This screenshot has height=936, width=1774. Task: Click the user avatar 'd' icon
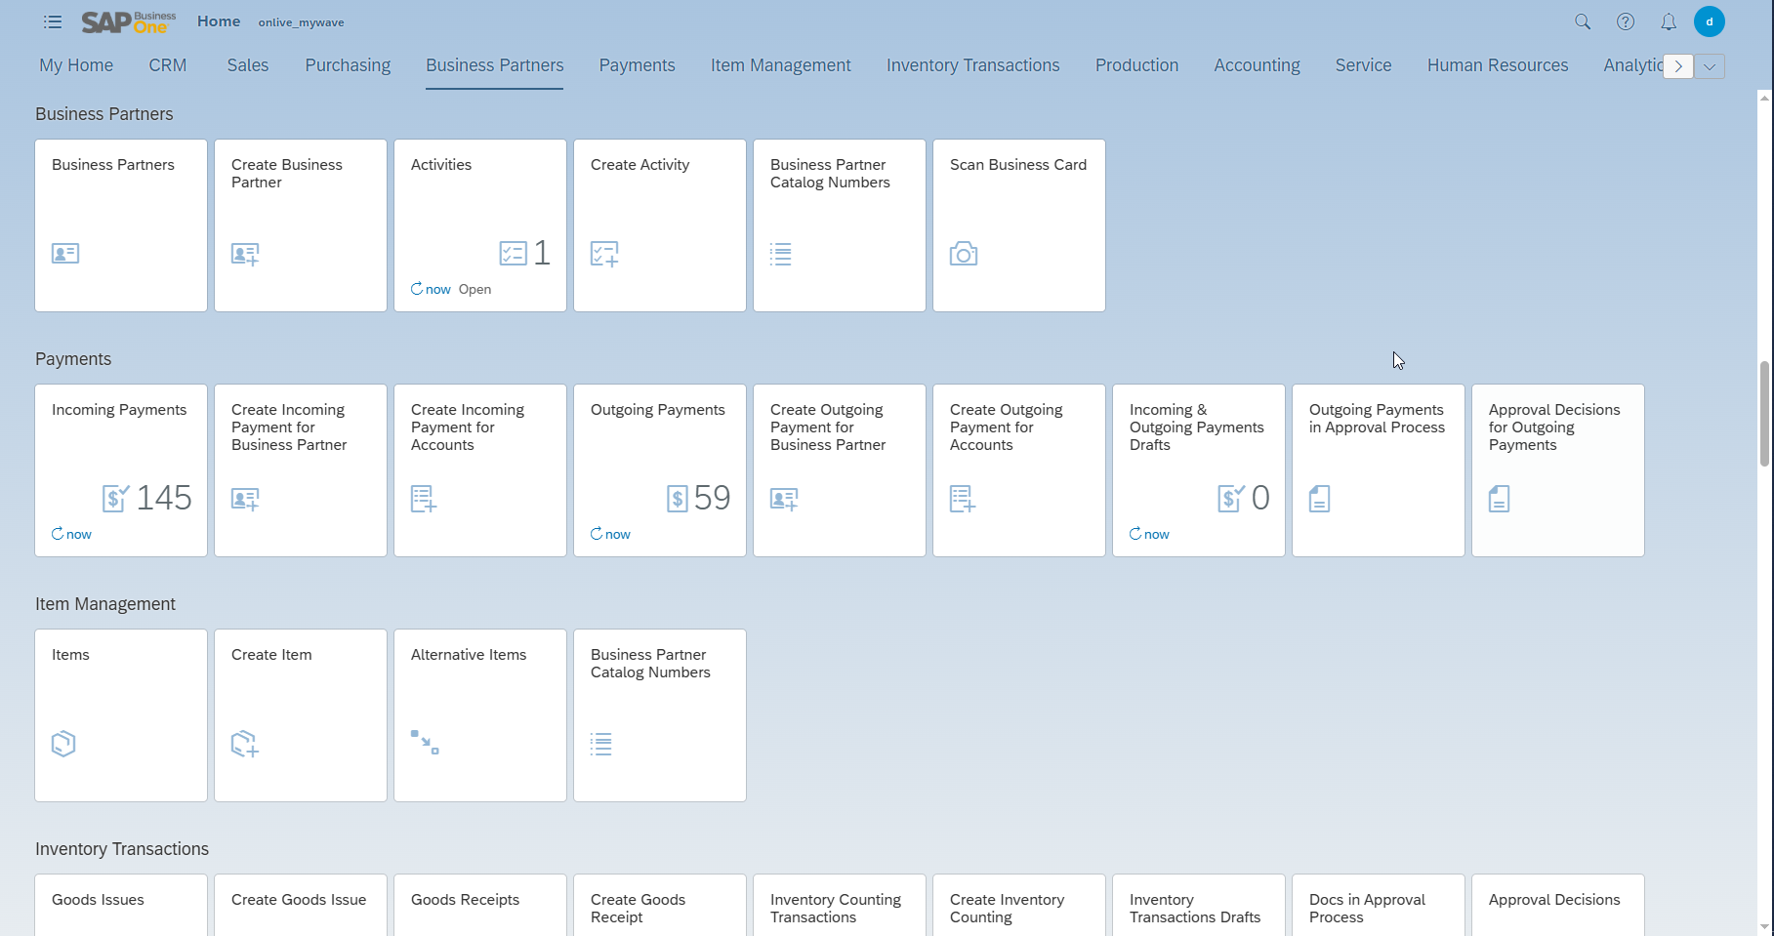pos(1710,21)
